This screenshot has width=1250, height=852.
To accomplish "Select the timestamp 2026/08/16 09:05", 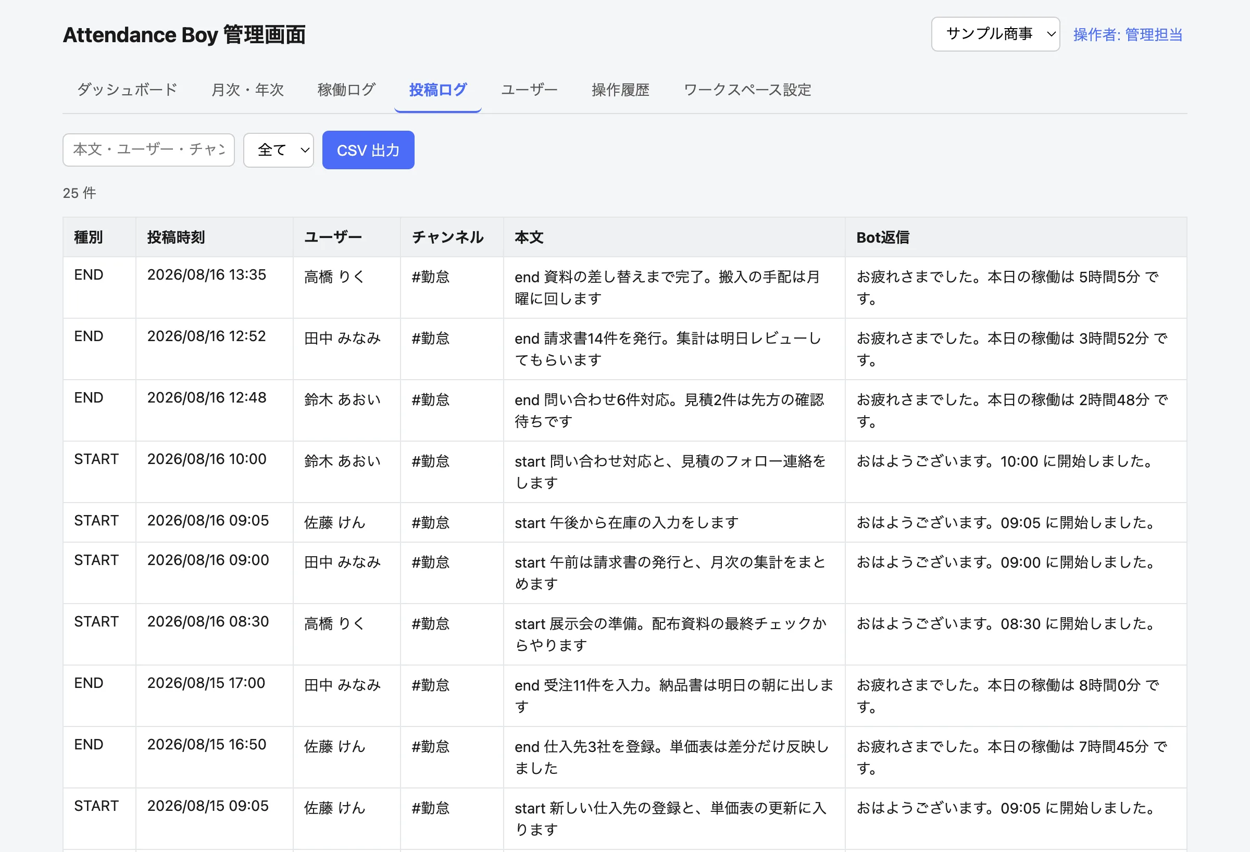I will click(x=208, y=520).
